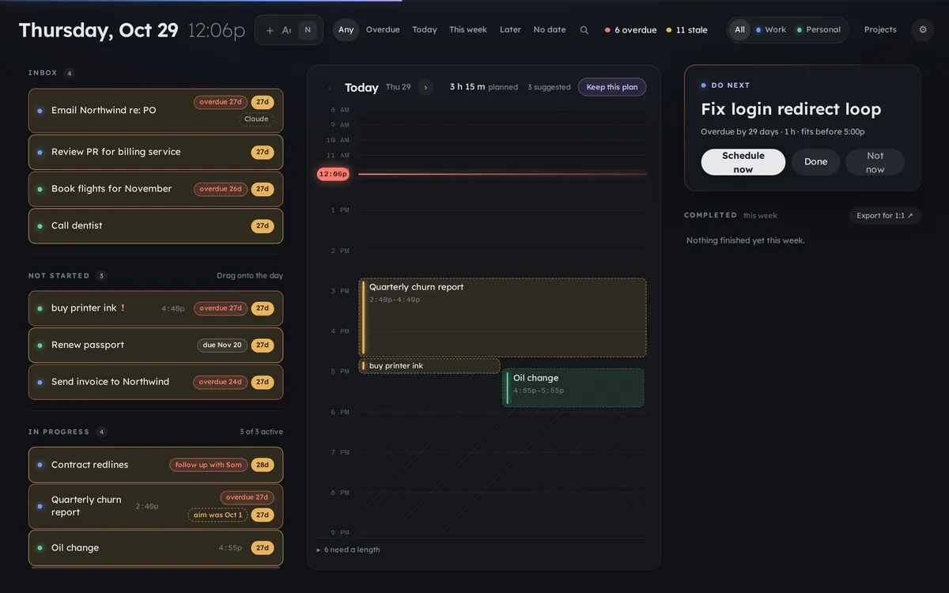Open Send invoice to Northwind task
949x593 pixels.
click(156, 382)
